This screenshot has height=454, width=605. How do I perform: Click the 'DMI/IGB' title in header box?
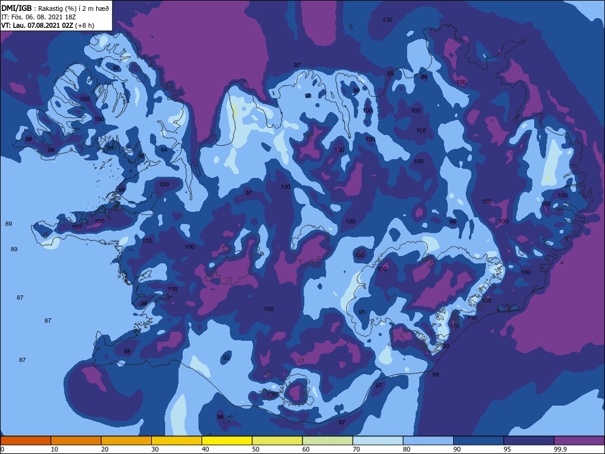pyautogui.click(x=16, y=8)
